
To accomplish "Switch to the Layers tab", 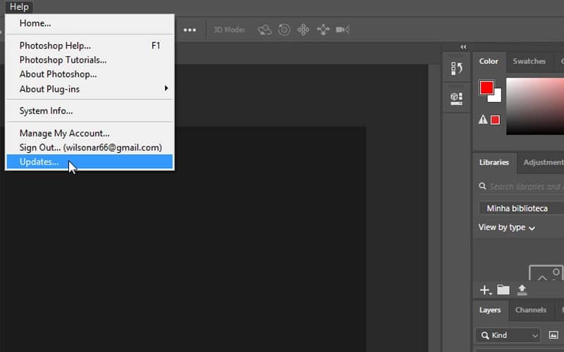I will [489, 310].
